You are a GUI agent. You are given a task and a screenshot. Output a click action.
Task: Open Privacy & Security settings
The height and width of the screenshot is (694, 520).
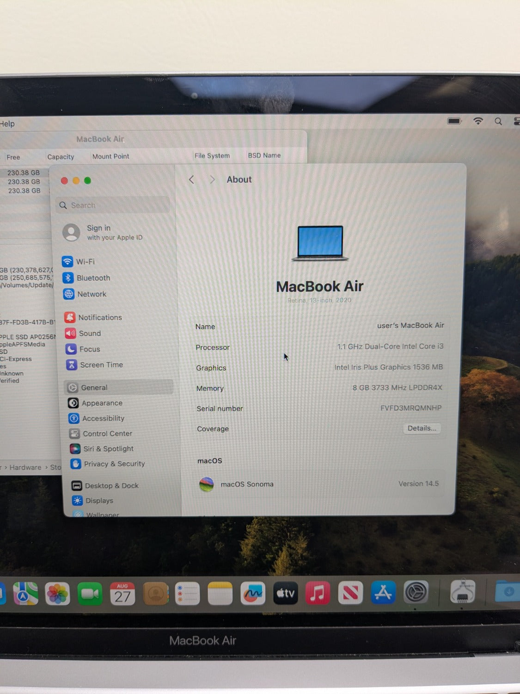[x=108, y=464]
